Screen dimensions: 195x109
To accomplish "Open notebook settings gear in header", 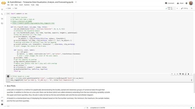I will coord(186,3).
